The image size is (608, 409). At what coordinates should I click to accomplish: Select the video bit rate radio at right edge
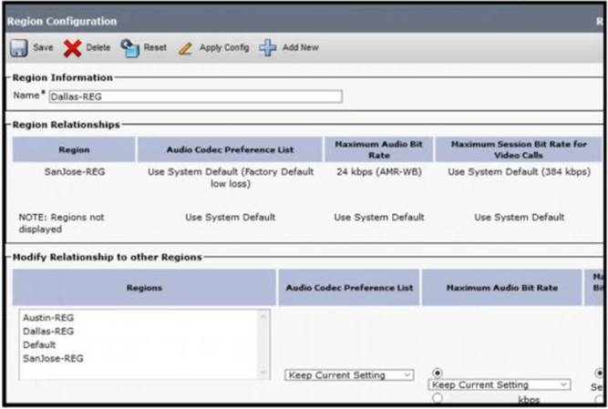[x=600, y=372]
